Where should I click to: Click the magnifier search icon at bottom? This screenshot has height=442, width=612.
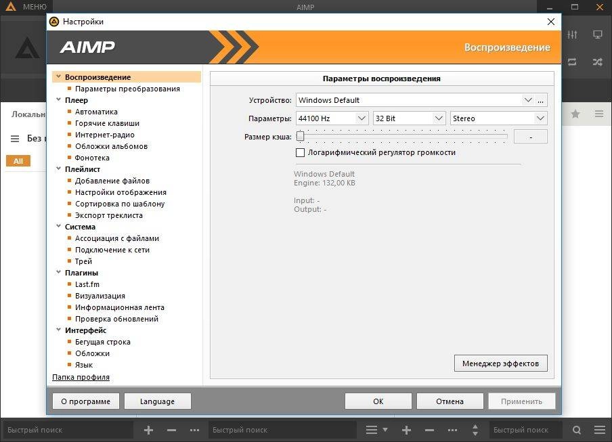[577, 430]
